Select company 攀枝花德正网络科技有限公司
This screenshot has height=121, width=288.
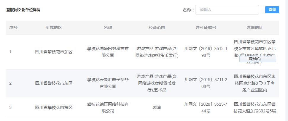point(108,108)
